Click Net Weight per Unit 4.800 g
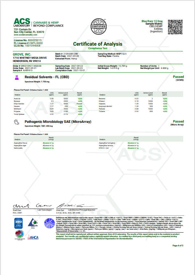This screenshot has height=275, width=195. 154,68
